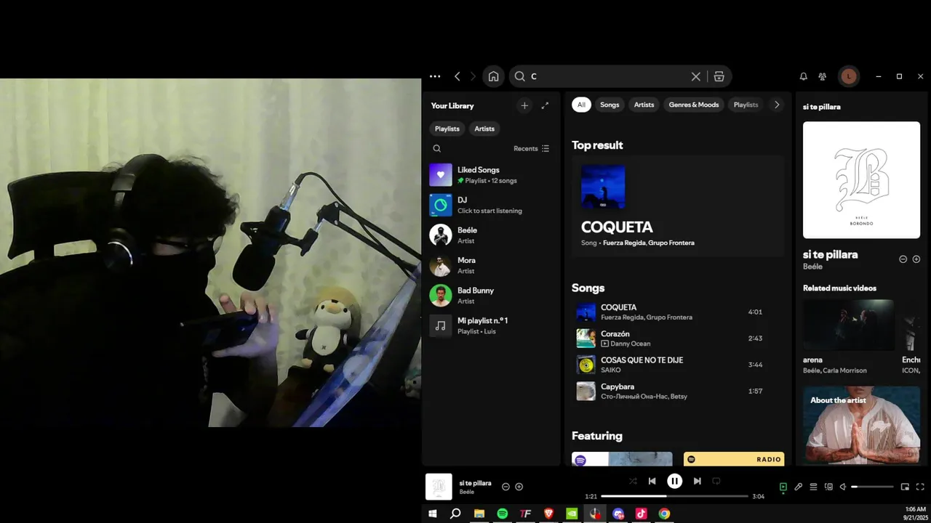Open the Liked Songs playlist
Screen dimensions: 931x523
(491, 175)
